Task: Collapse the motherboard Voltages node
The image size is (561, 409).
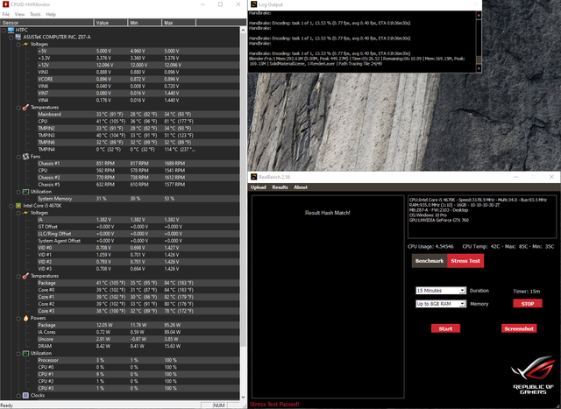Action: coord(18,45)
